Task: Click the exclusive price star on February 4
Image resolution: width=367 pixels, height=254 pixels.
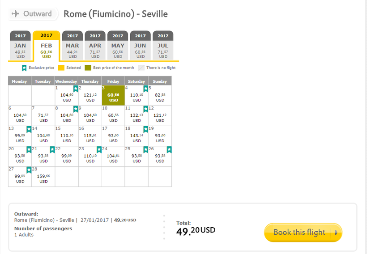Action: click(145, 89)
